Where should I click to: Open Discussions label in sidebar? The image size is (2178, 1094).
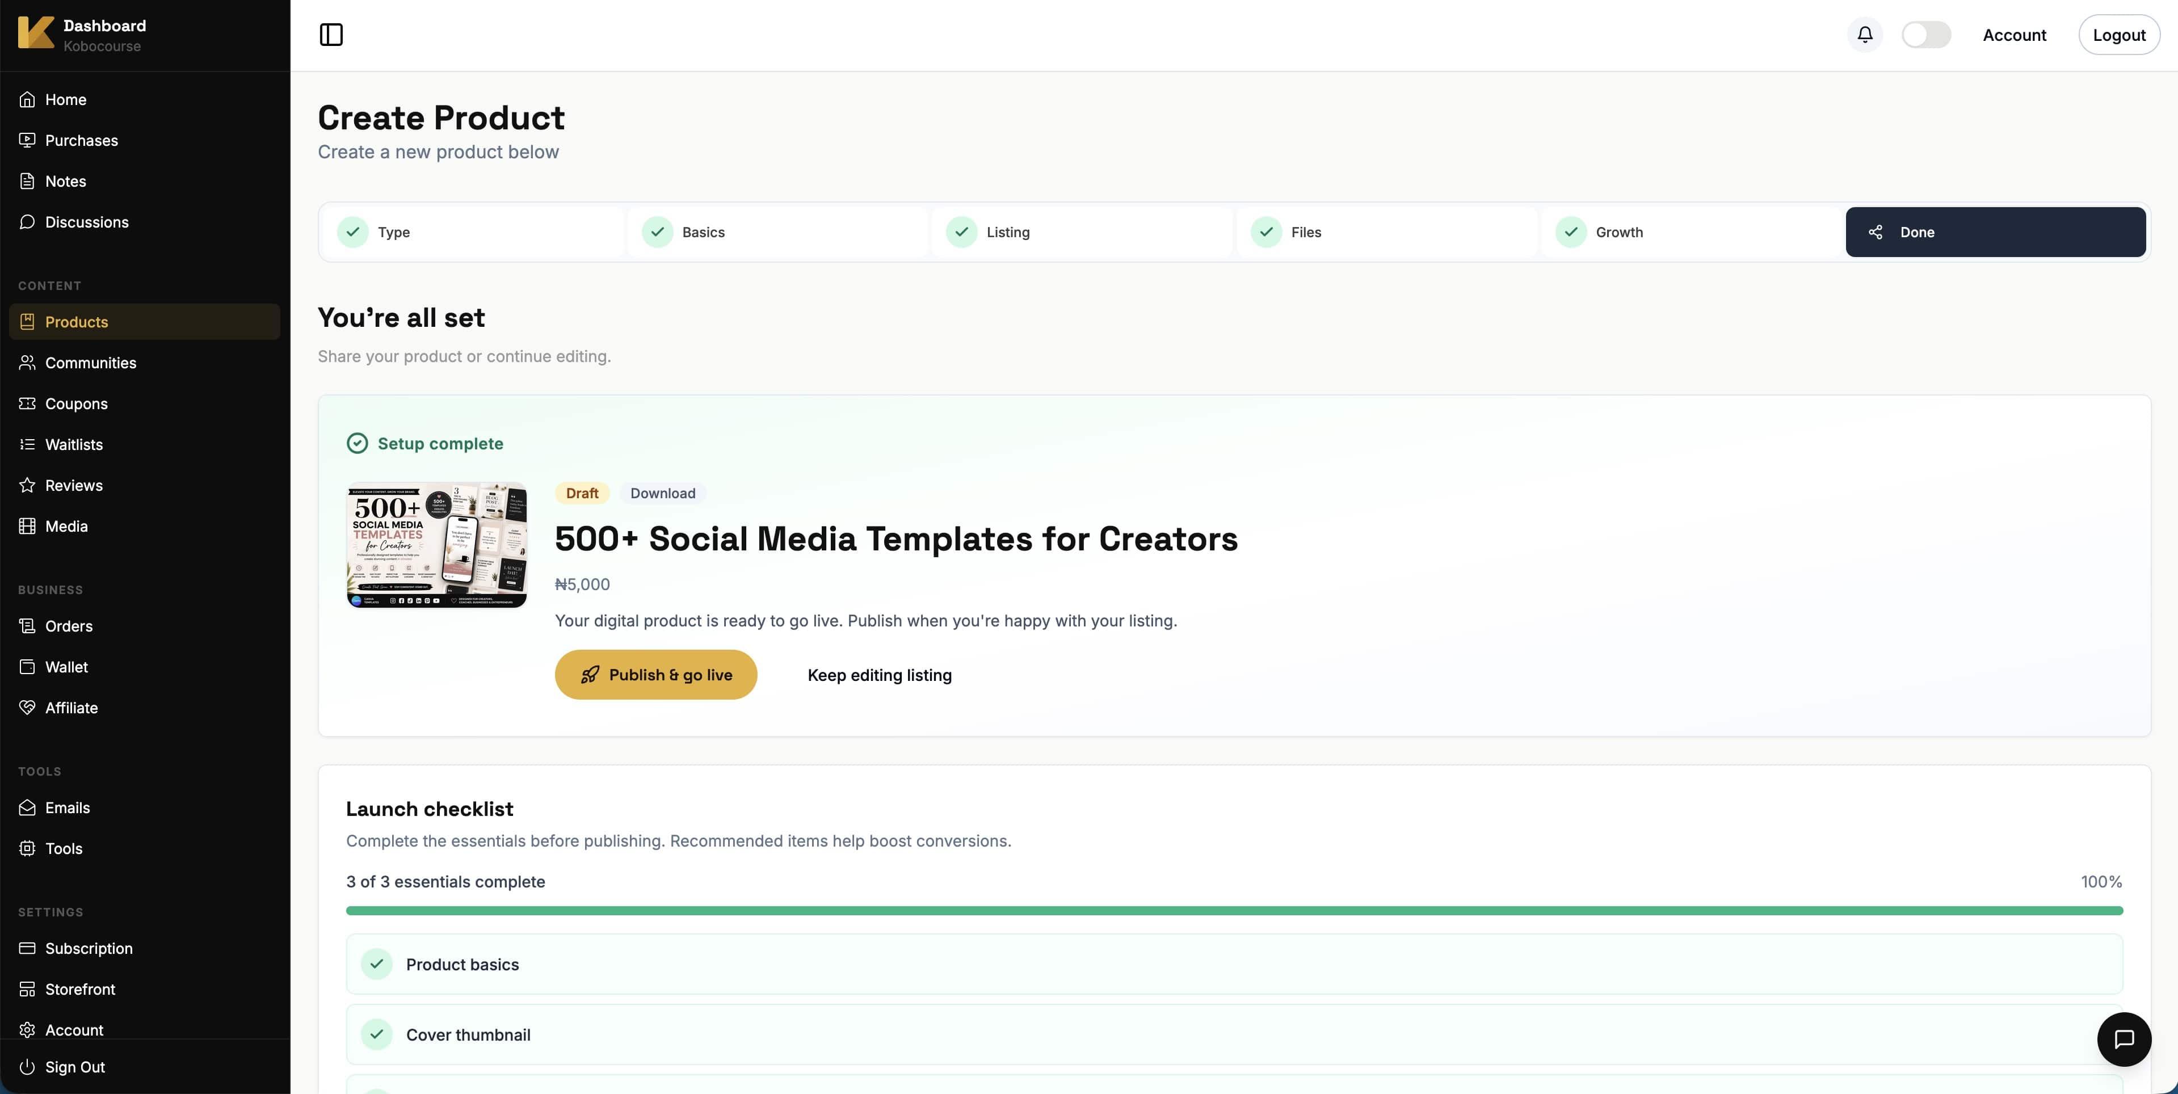point(87,221)
